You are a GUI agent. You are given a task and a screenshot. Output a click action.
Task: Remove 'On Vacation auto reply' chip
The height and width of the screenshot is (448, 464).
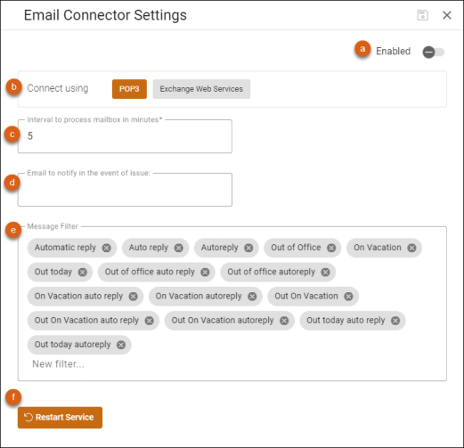point(134,297)
